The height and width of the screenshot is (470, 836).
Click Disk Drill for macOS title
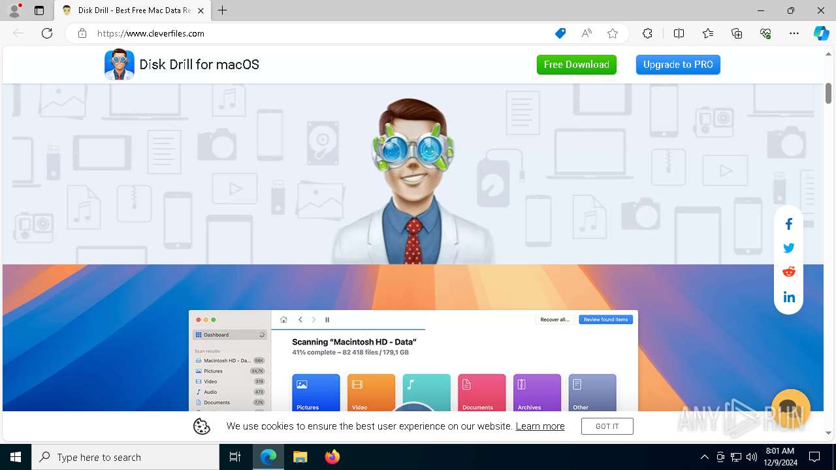(x=199, y=65)
